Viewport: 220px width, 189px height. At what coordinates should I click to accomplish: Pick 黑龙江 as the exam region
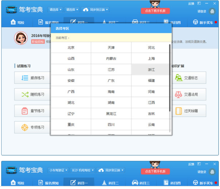111,114
